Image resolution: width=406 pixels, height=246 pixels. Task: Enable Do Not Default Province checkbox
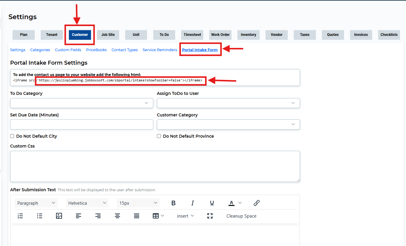pyautogui.click(x=159, y=136)
